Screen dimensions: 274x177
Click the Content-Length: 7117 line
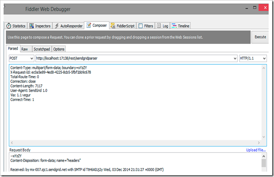[x=26, y=86]
